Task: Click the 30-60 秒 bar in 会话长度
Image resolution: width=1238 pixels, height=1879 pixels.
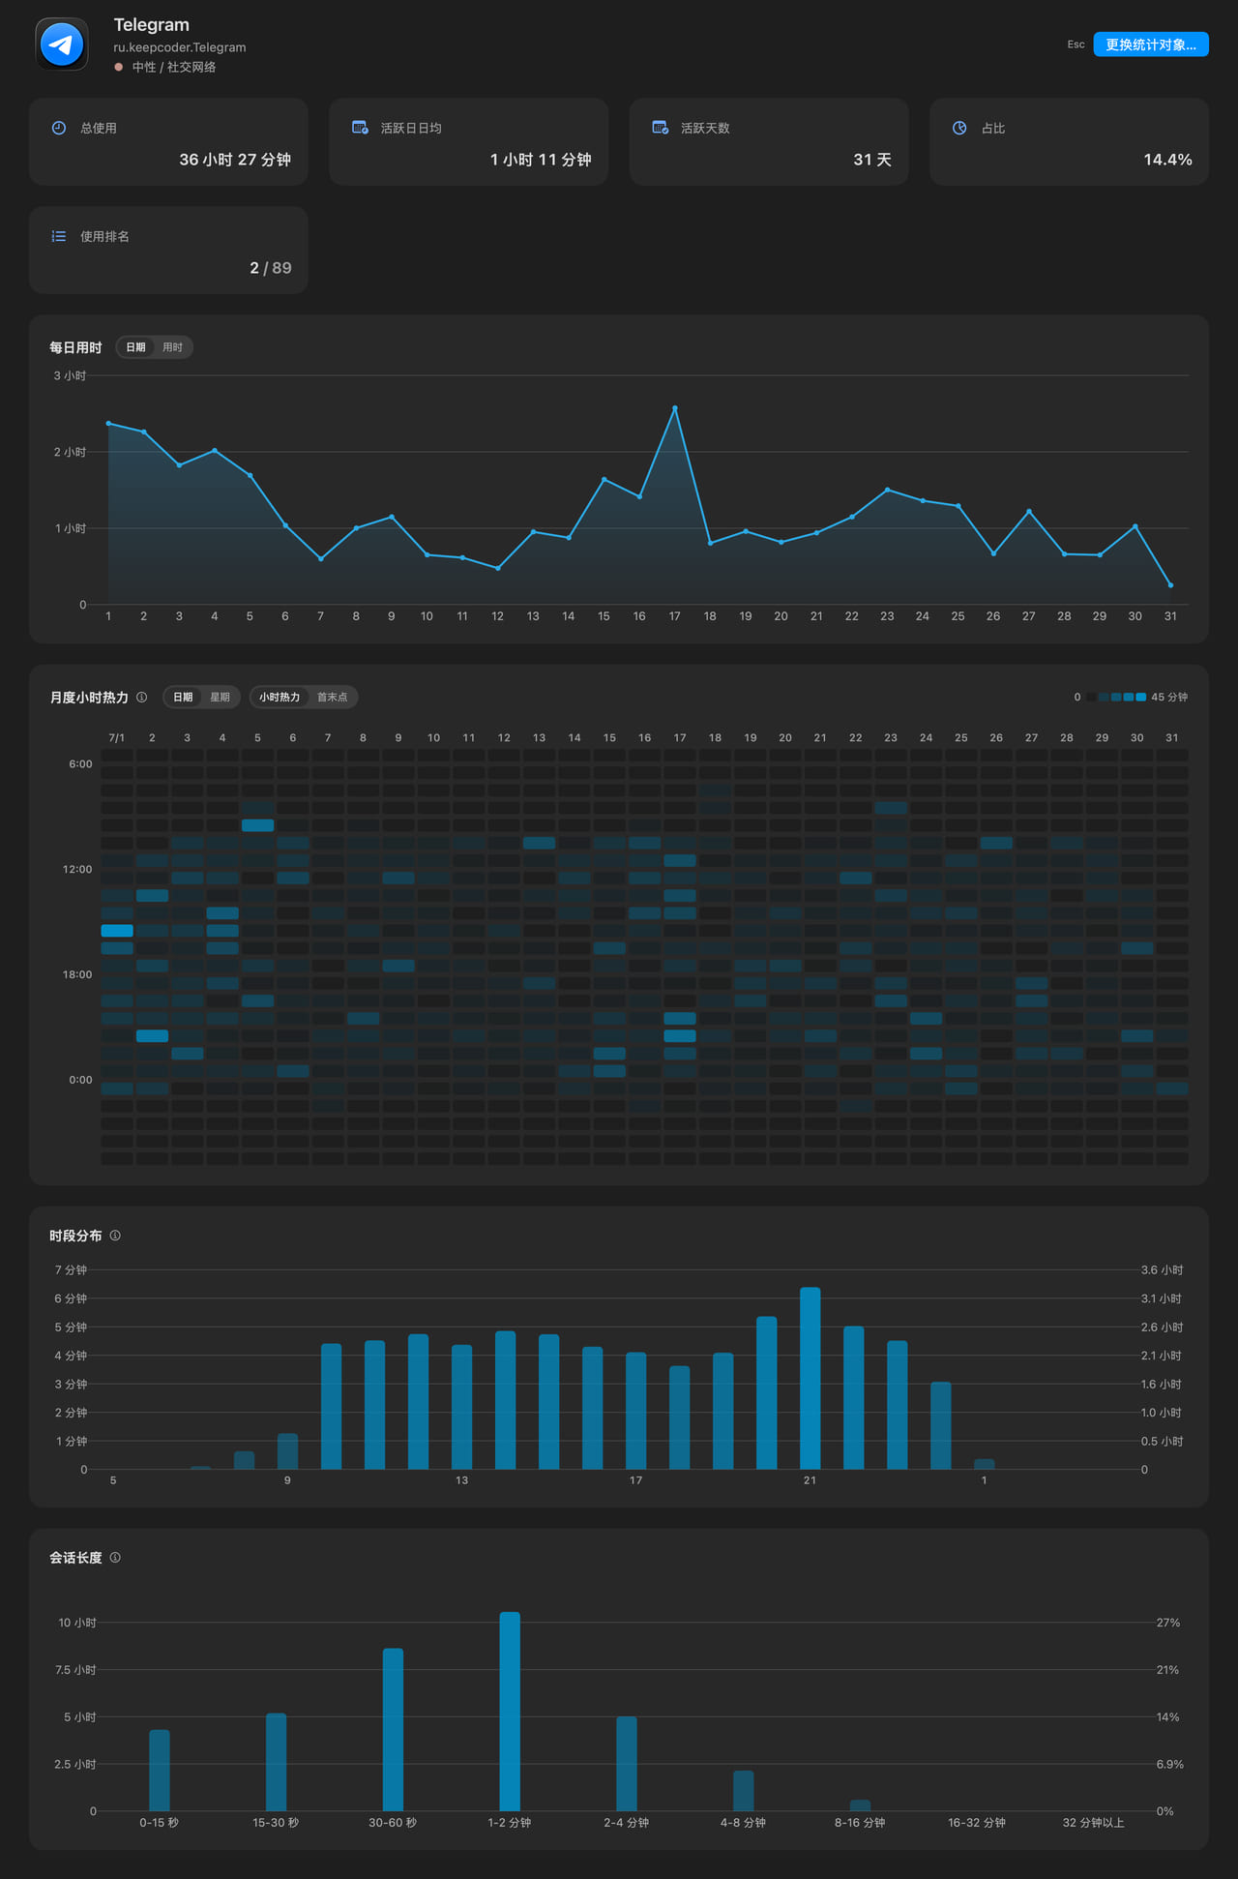Action: (x=393, y=1729)
